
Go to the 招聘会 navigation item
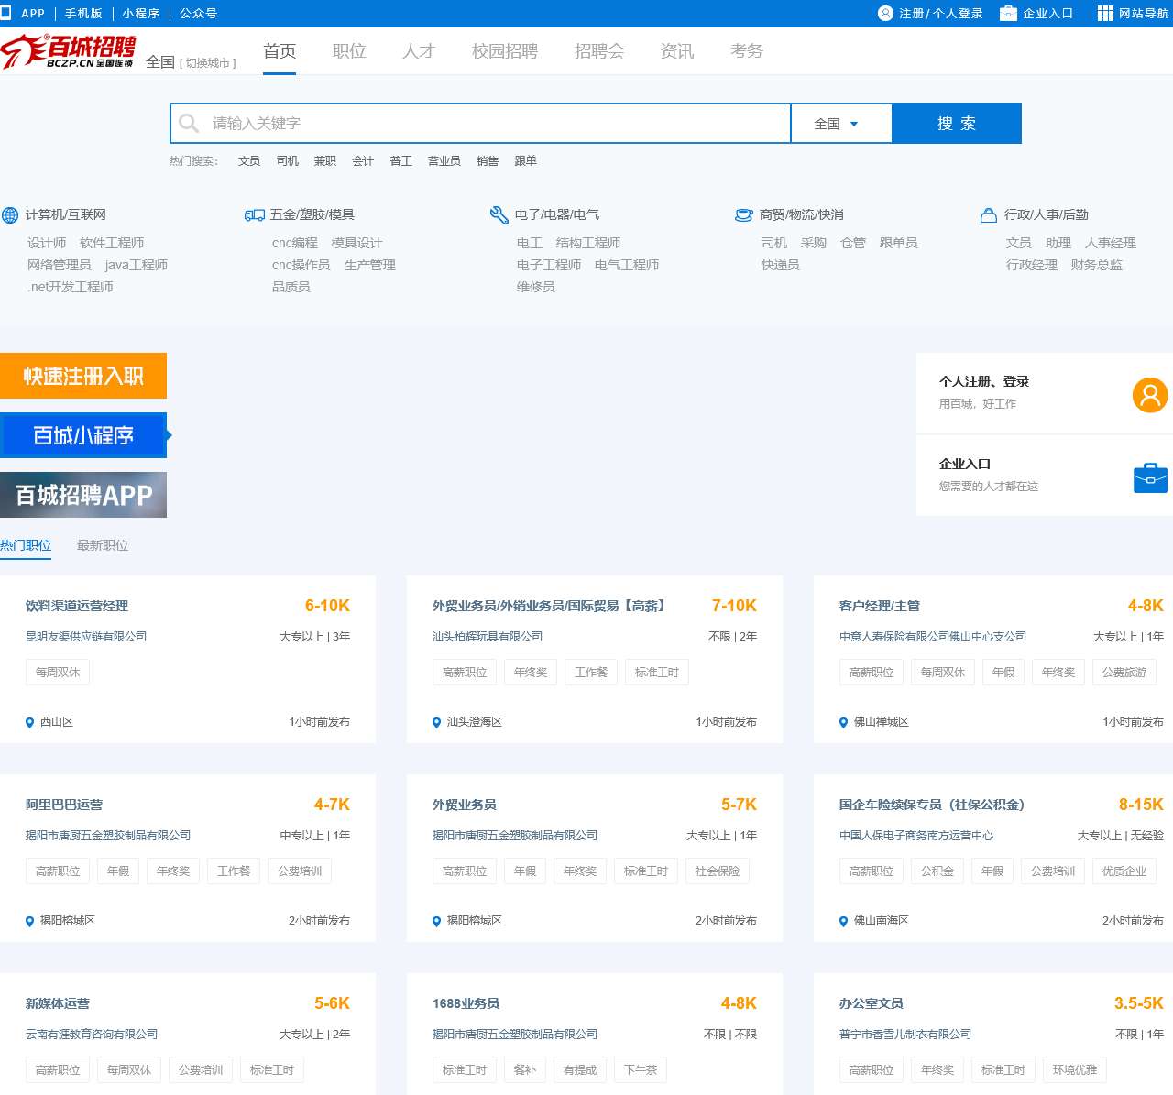(599, 51)
